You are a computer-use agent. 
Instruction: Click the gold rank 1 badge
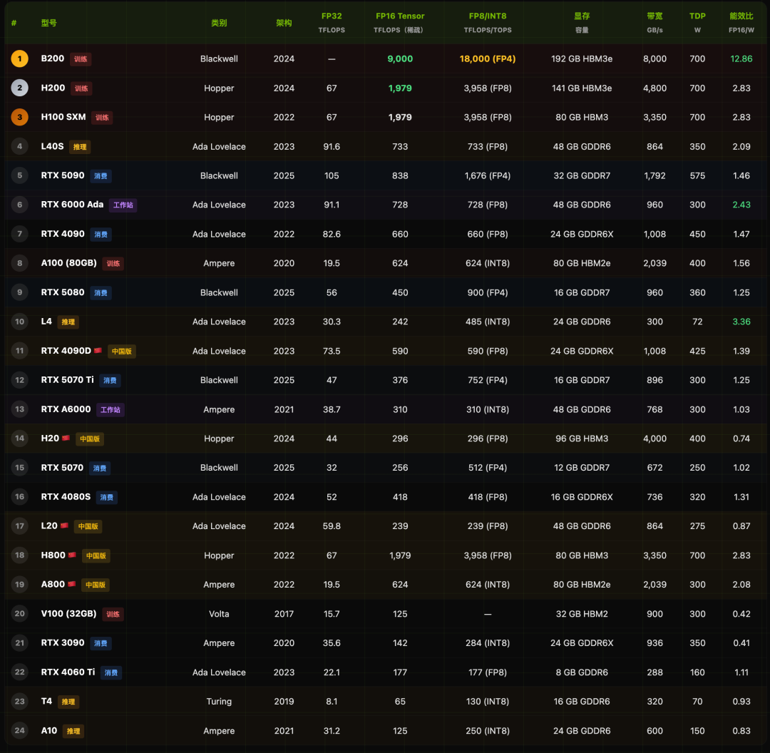point(20,59)
